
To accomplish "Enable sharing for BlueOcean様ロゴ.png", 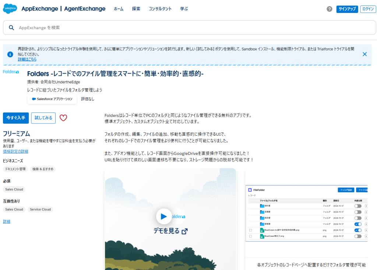I will (358, 236).
